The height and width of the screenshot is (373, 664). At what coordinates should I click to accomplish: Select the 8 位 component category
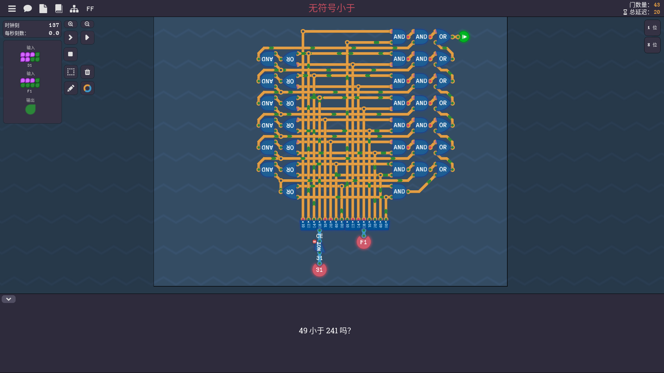(652, 45)
